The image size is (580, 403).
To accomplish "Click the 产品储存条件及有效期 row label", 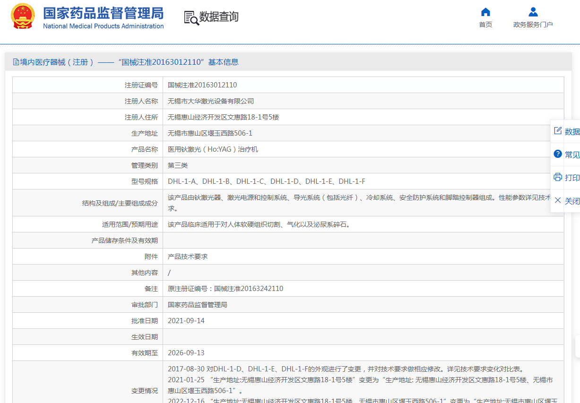I will [125, 240].
